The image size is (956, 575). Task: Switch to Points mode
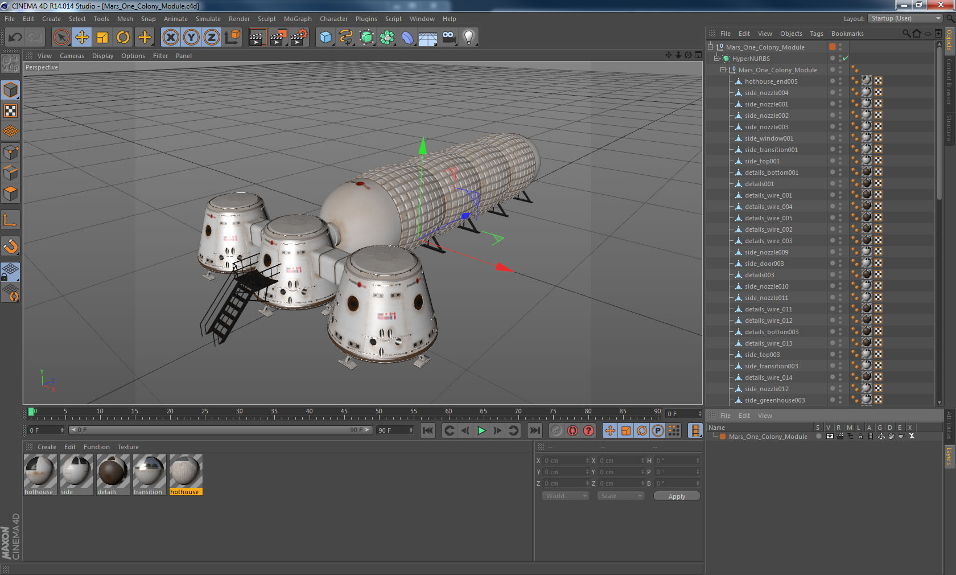coord(10,152)
